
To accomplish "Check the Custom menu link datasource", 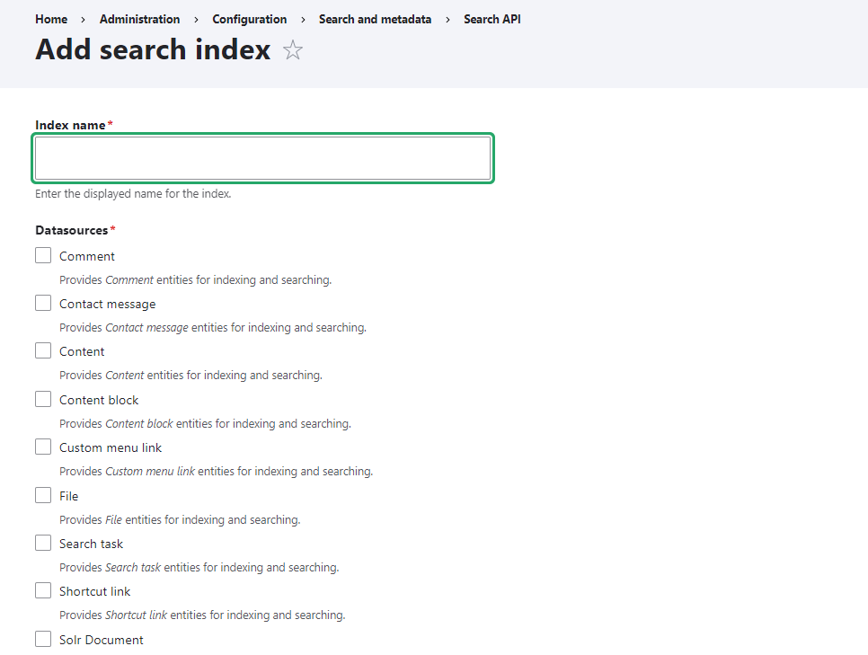I will click(42, 447).
